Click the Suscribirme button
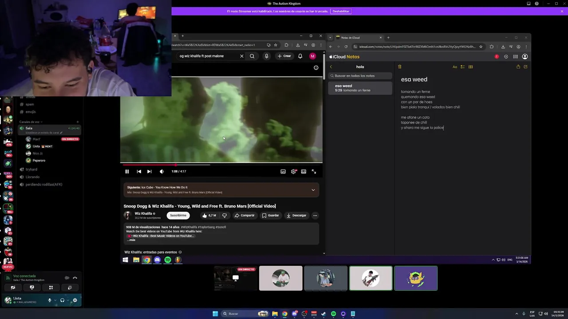Viewport: 568px width, 319px height. pyautogui.click(x=178, y=215)
